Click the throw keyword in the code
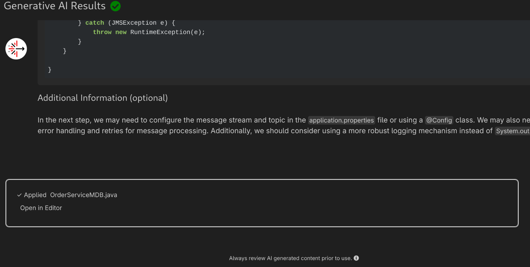530x267 pixels. point(102,32)
